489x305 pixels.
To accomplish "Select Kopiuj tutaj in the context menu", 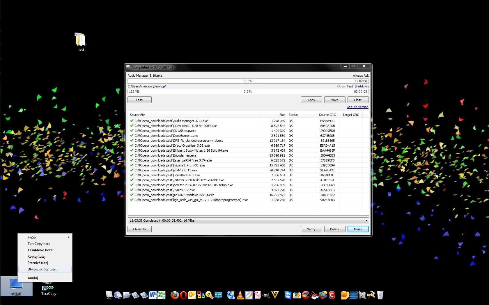I will [x=45, y=256].
